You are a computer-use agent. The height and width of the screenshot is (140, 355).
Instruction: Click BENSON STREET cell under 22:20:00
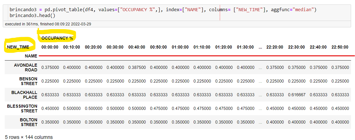(275, 81)
